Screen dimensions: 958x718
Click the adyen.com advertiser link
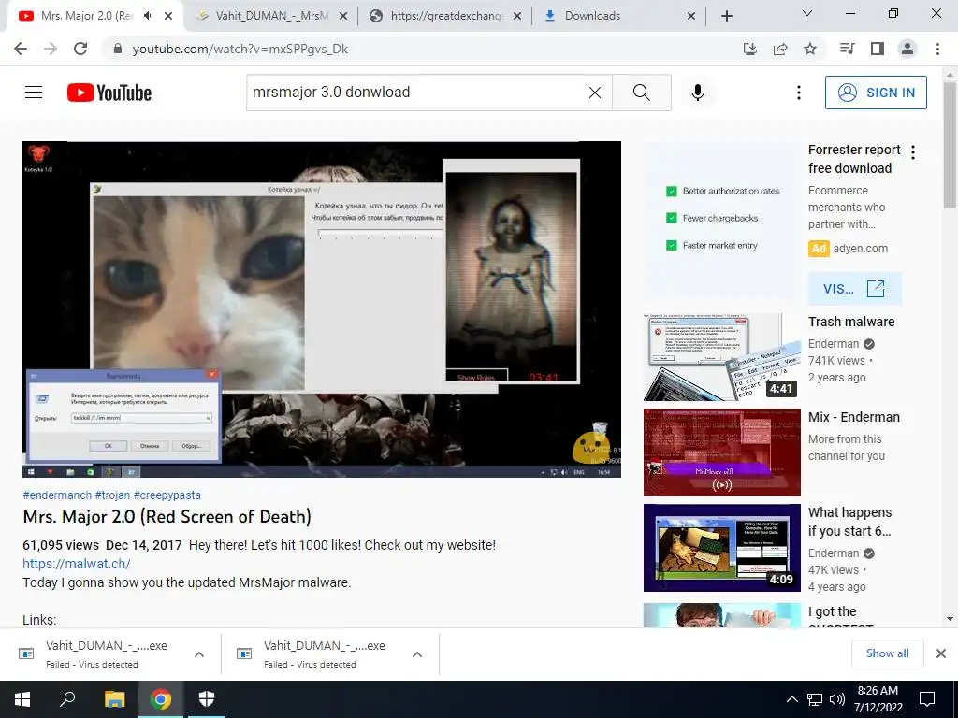point(861,249)
